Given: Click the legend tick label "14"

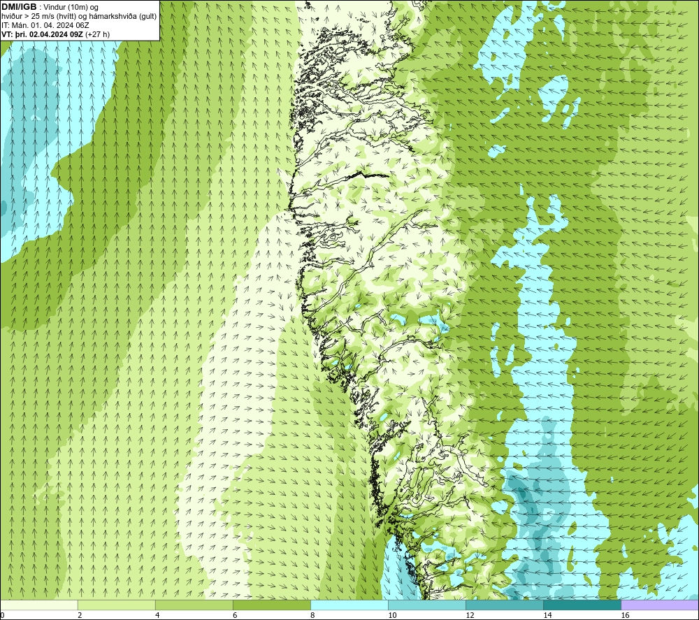Looking at the screenshot, I should click(547, 616).
